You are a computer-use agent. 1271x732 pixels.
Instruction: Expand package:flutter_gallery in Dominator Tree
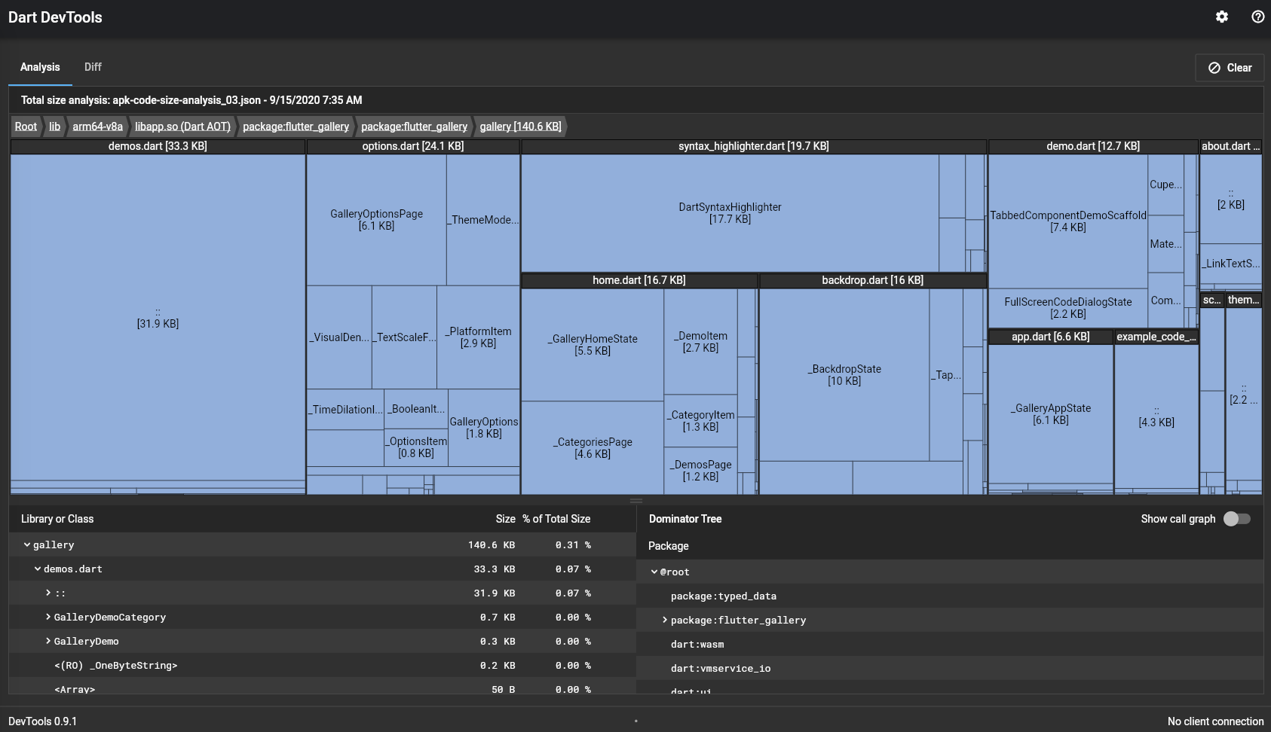[x=664, y=620]
